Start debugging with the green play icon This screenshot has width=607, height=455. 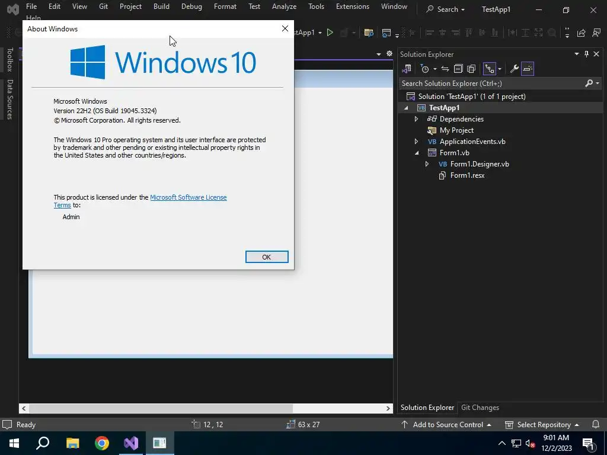click(330, 33)
